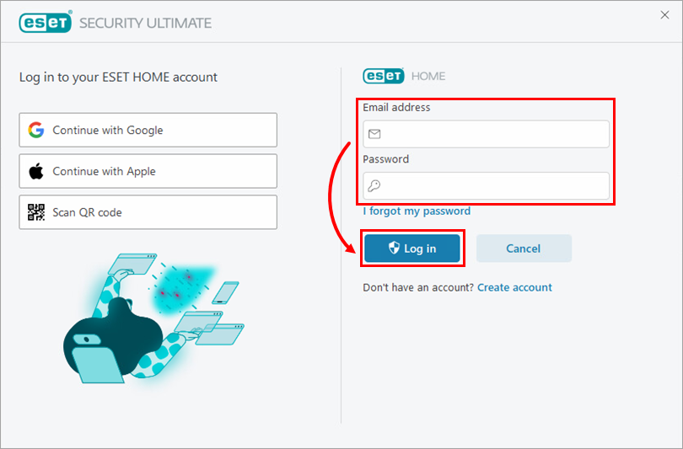The height and width of the screenshot is (449, 683).
Task: Choose Continue with Apple
Action: [148, 171]
